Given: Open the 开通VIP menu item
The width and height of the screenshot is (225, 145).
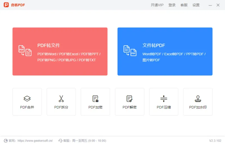Looking at the screenshot, I should click(x=157, y=5).
